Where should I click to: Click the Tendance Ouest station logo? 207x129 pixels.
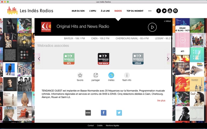coord(46,27)
